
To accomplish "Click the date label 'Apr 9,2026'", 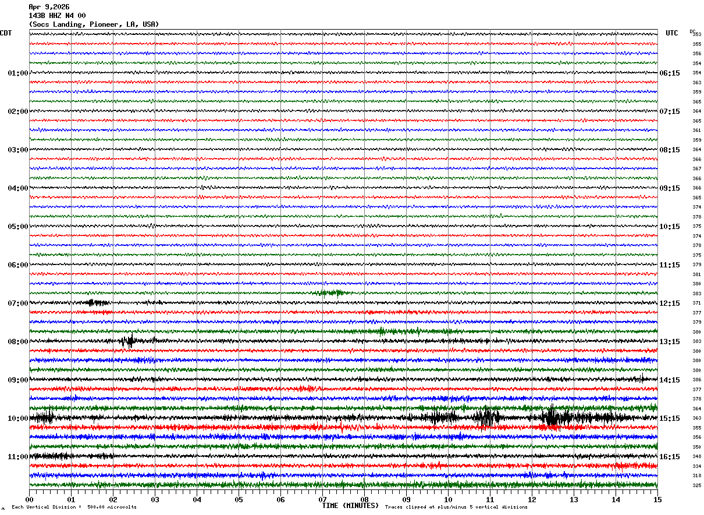I will tap(49, 7).
